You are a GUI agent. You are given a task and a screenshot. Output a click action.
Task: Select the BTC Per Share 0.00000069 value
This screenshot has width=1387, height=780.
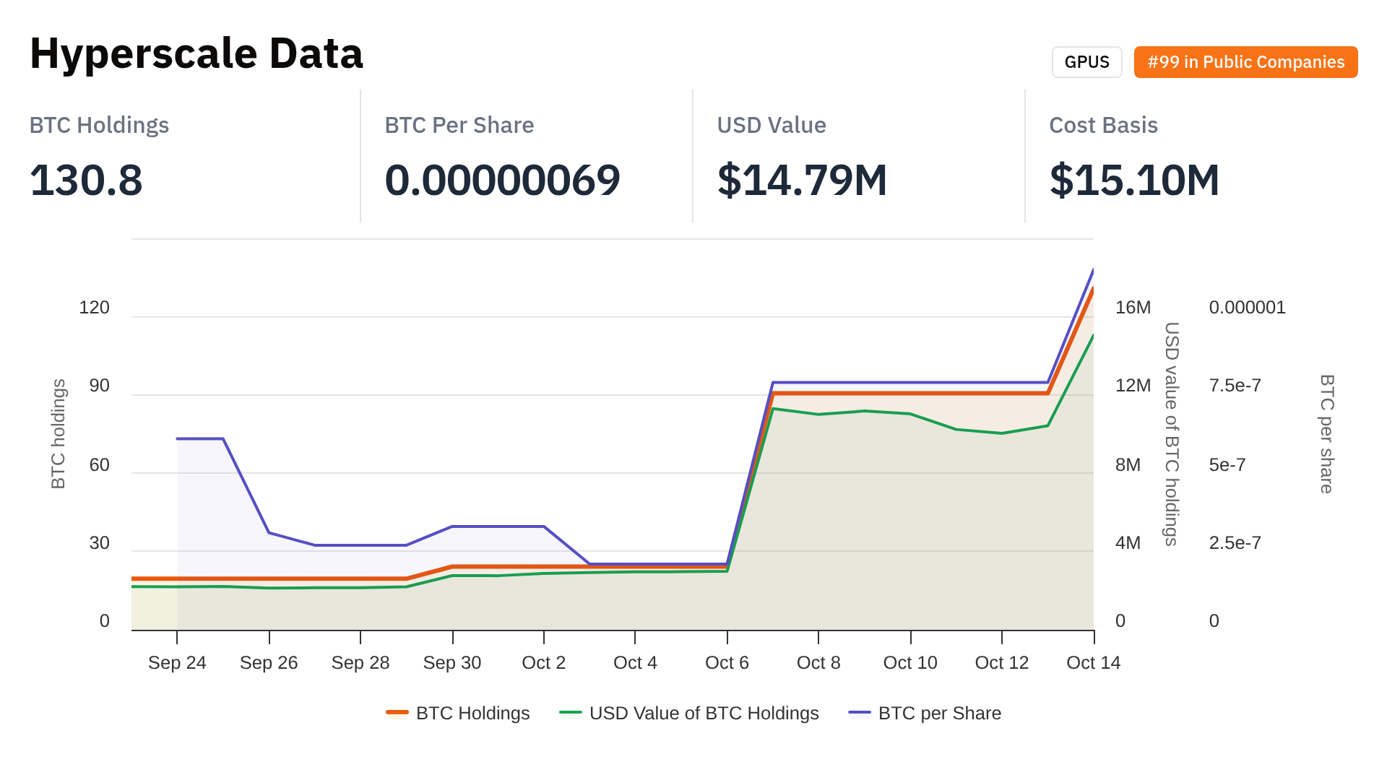(x=502, y=180)
